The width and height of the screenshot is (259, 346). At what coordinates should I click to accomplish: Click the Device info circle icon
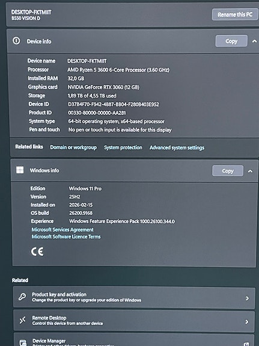(16, 40)
